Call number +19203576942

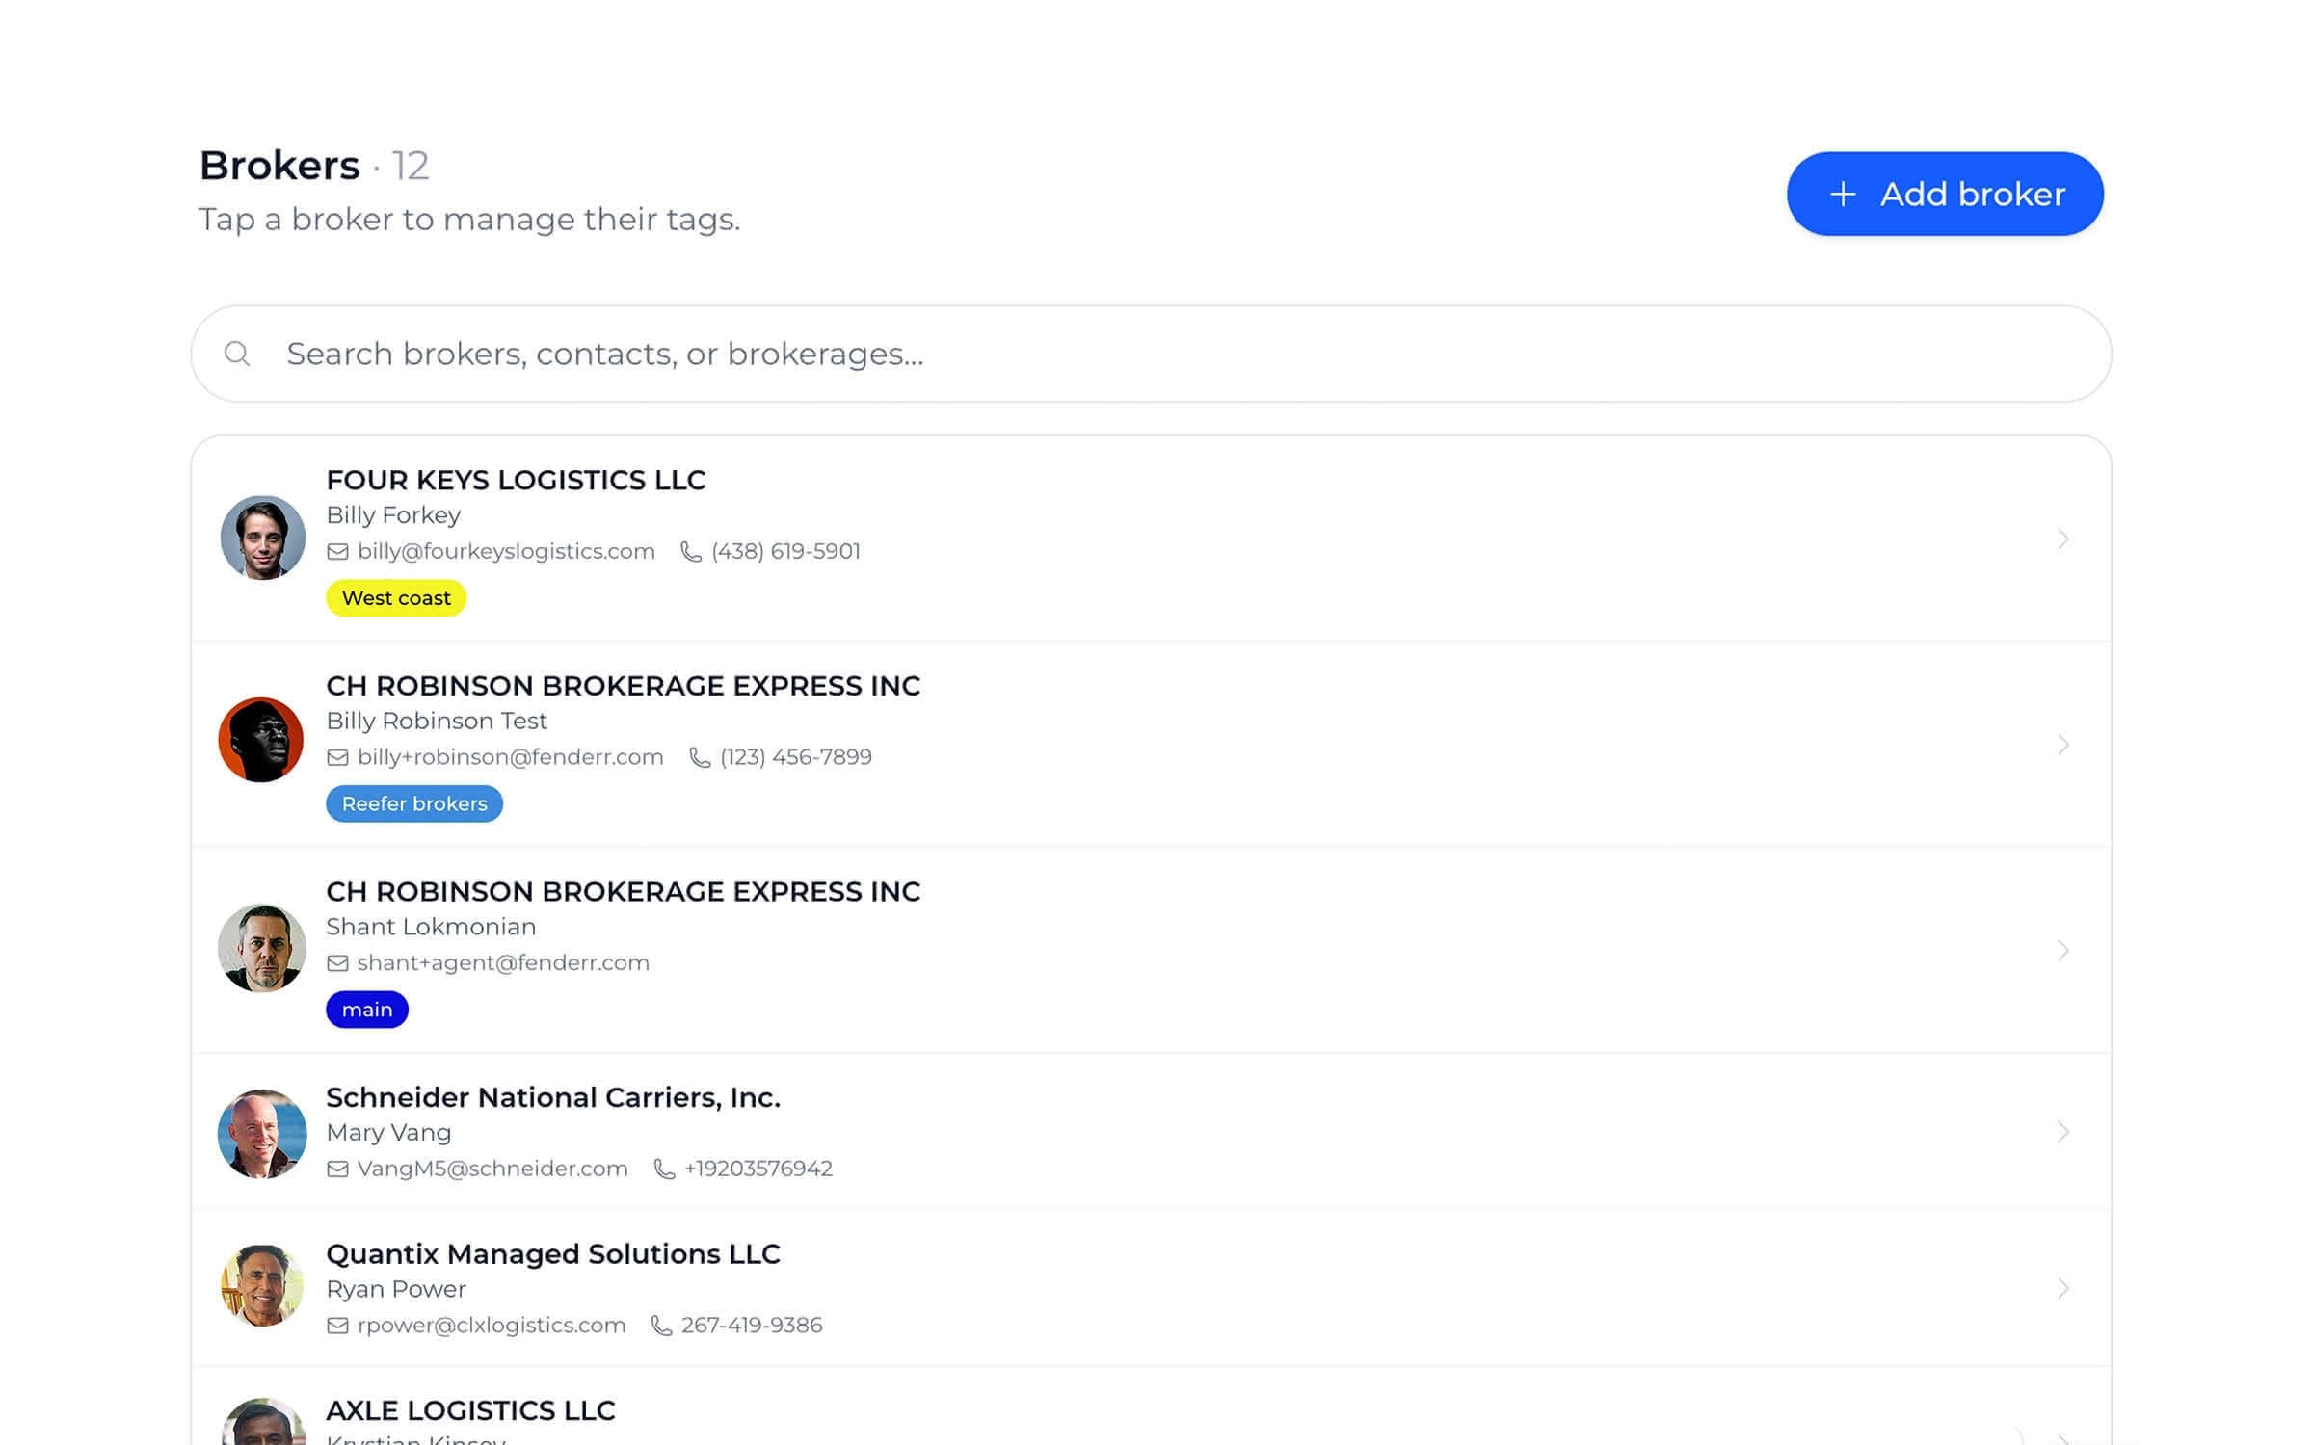[758, 1169]
